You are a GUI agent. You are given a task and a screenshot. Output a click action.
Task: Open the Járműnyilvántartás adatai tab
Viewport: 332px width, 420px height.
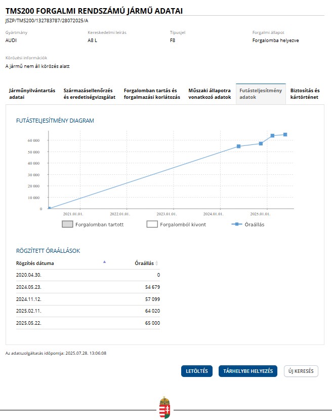(x=32, y=94)
